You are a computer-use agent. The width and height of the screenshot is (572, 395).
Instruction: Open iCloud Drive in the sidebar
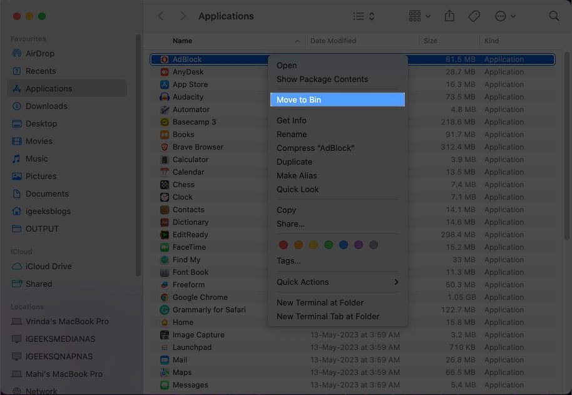(67, 266)
